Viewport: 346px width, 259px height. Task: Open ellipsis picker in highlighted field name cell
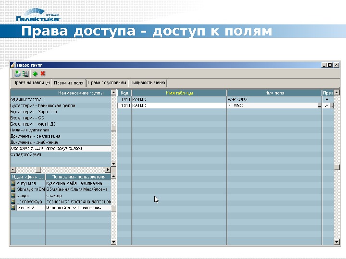pyautogui.click(x=319, y=106)
